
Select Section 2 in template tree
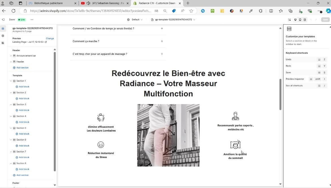(21, 93)
